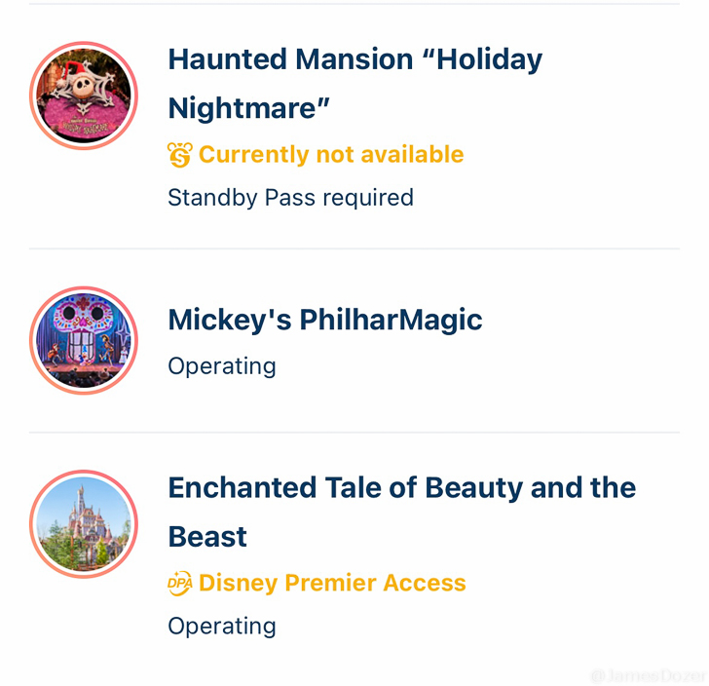The height and width of the screenshot is (686, 709).
Task: Click the JamesDozer watermark text
Action: [648, 676]
